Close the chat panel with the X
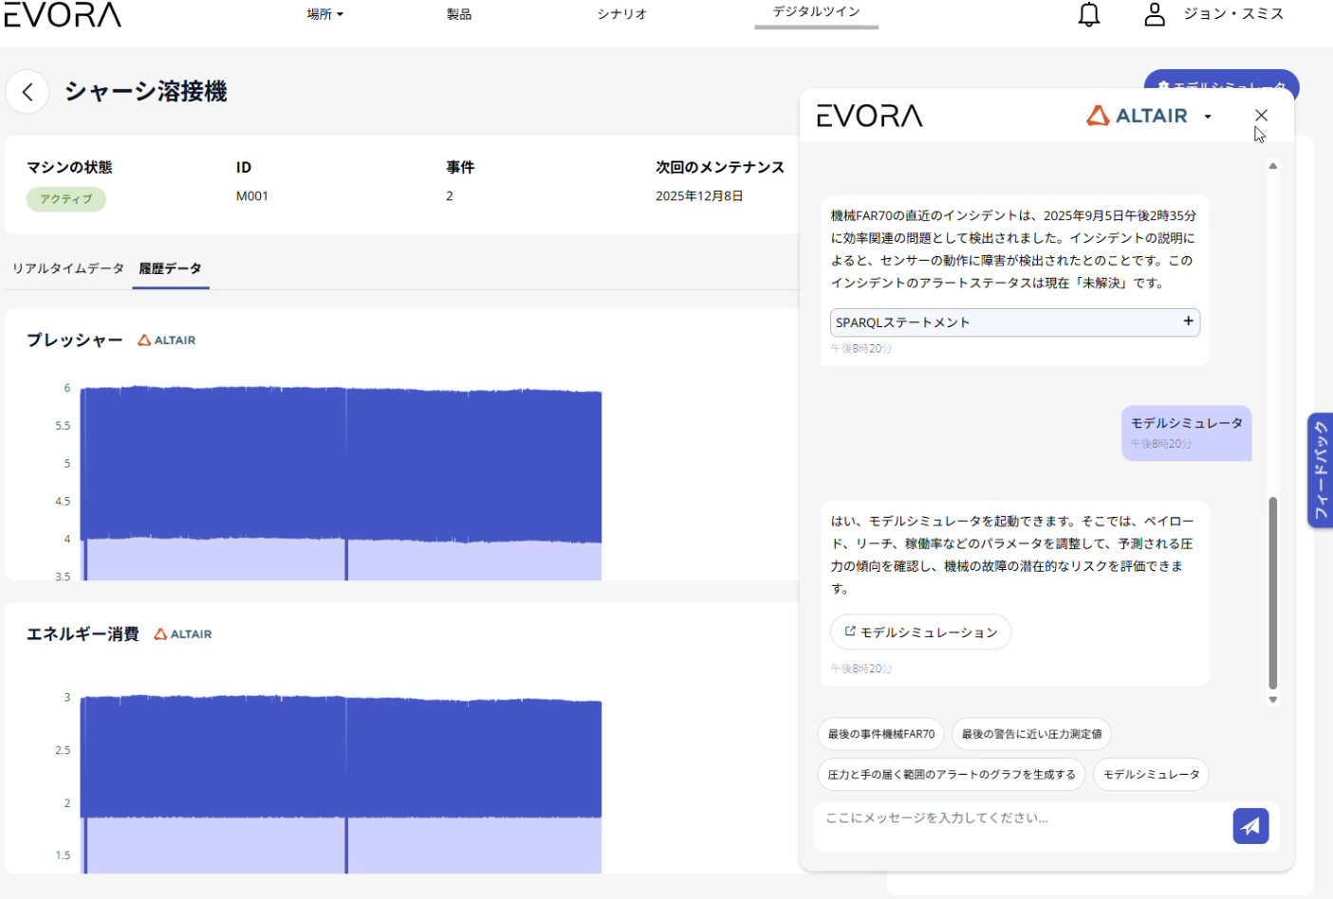This screenshot has height=899, width=1333. point(1261,115)
